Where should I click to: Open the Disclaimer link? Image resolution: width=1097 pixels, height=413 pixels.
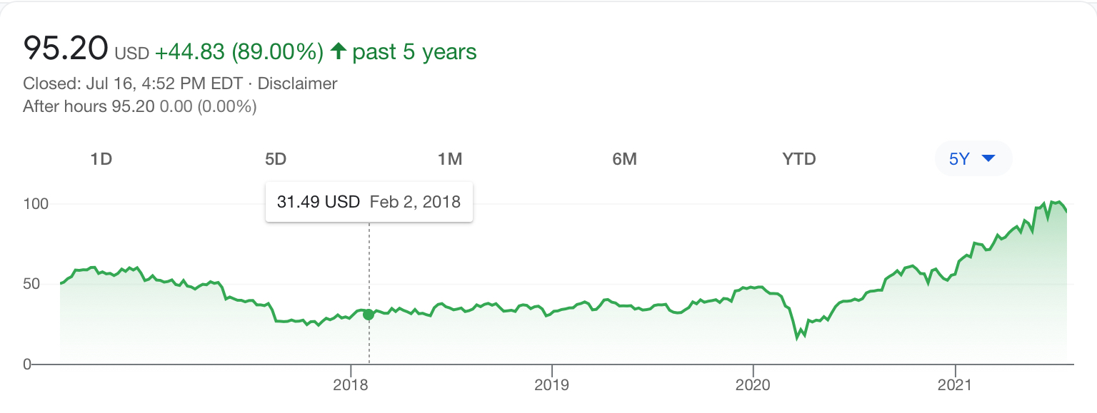point(297,83)
